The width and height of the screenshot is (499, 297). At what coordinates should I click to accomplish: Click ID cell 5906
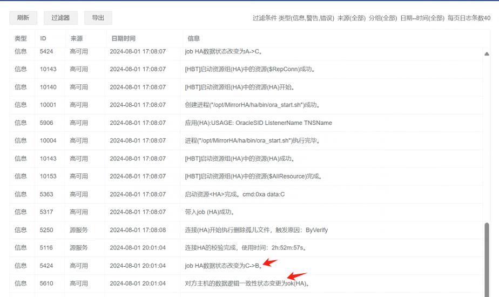pos(46,123)
